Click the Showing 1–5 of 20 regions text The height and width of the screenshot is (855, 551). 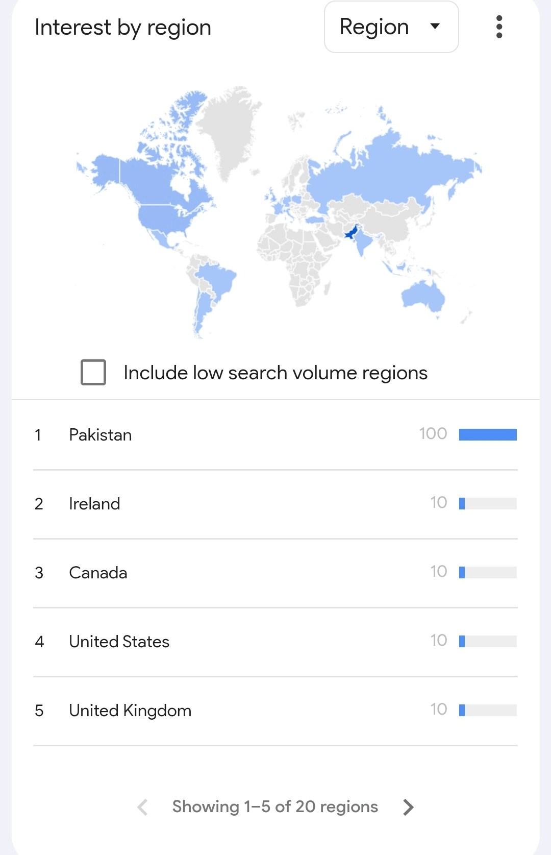click(x=275, y=807)
